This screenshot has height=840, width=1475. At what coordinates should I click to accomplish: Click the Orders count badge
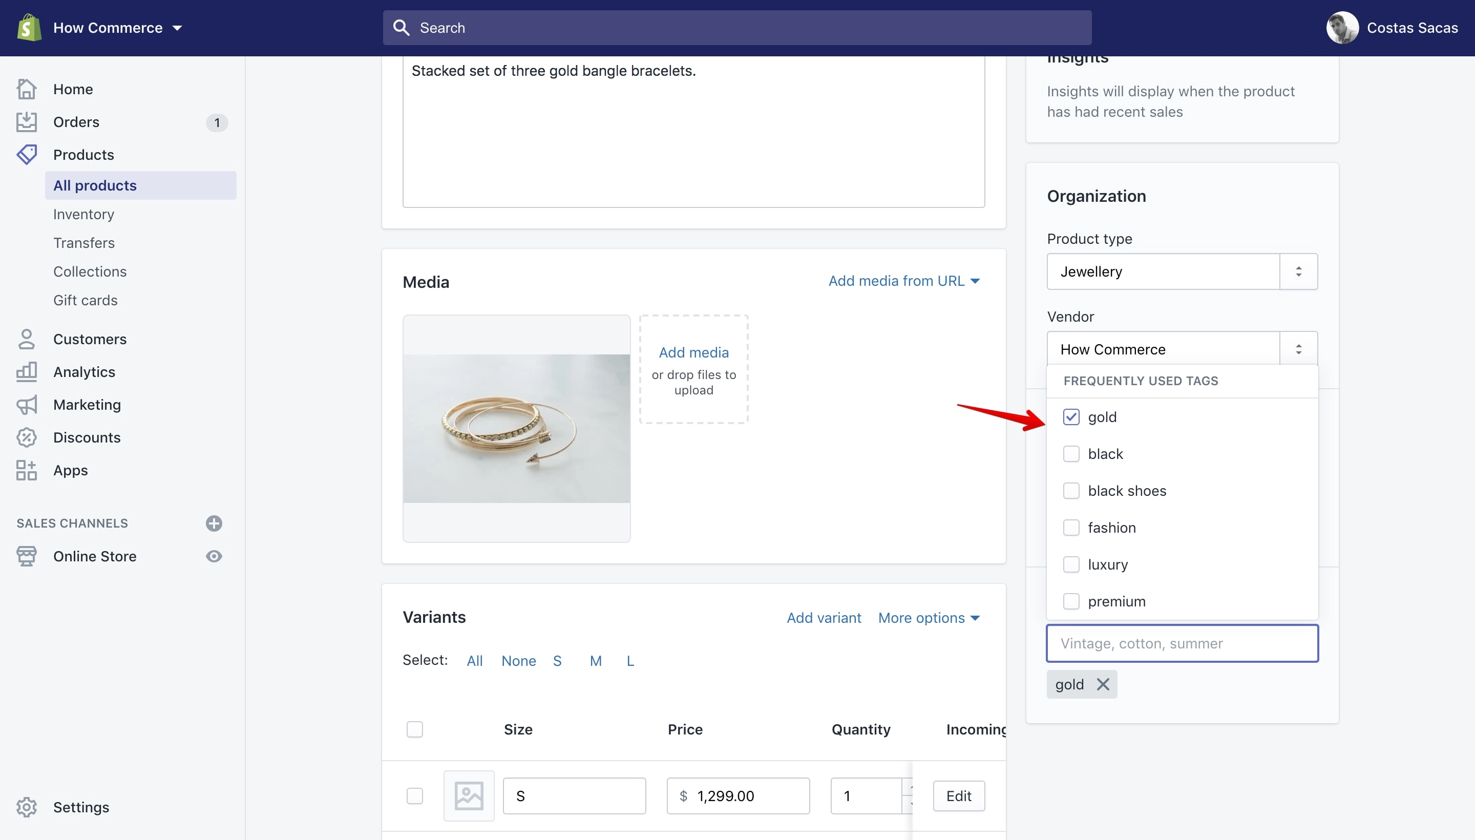(x=217, y=122)
